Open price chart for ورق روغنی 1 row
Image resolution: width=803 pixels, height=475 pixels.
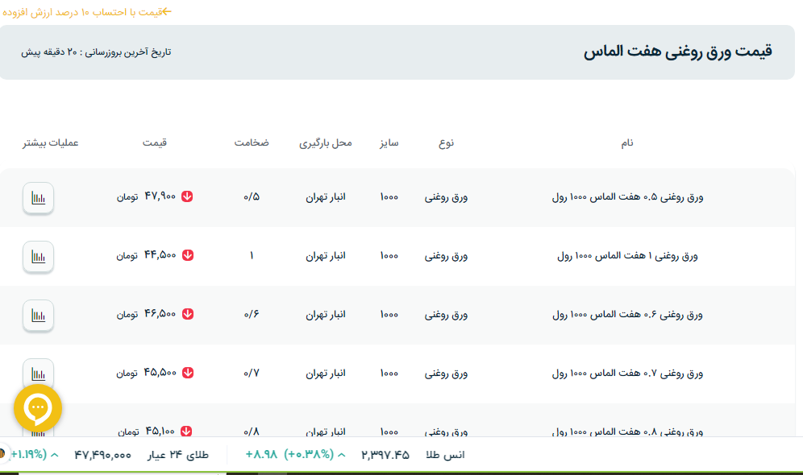point(38,256)
